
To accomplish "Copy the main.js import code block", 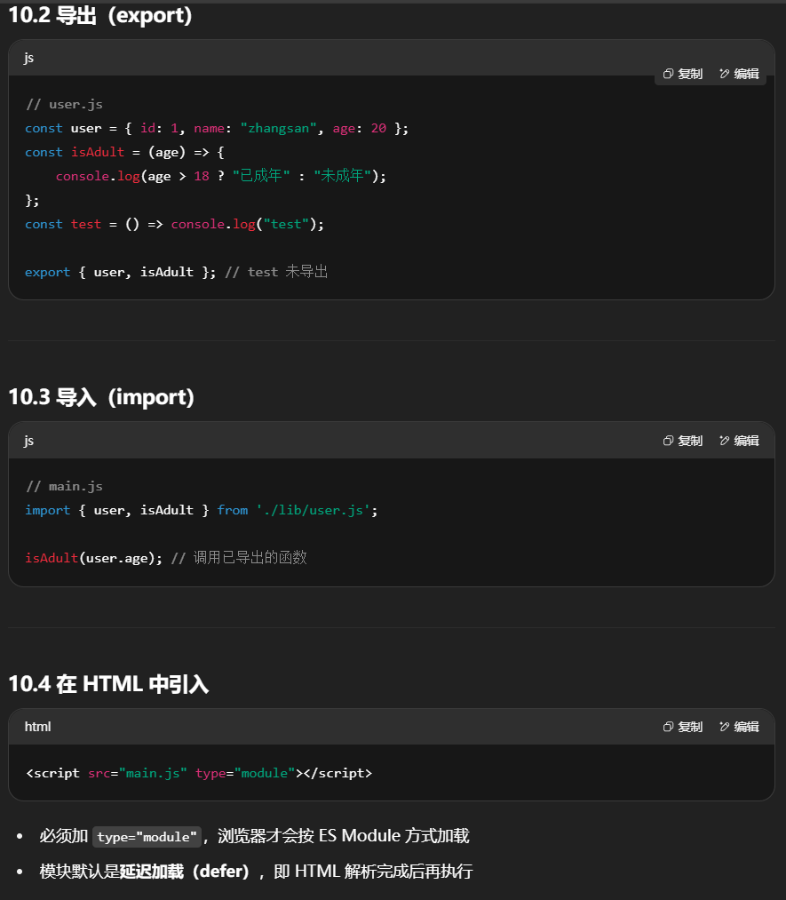I will (x=683, y=441).
